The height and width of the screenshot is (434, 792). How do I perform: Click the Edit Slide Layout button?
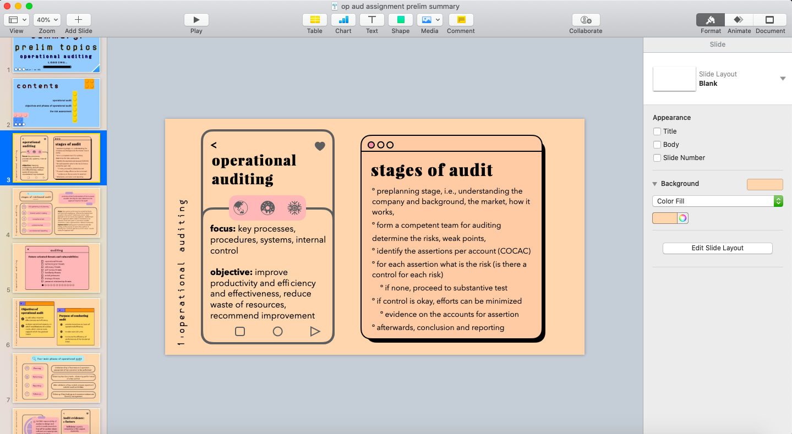point(717,248)
